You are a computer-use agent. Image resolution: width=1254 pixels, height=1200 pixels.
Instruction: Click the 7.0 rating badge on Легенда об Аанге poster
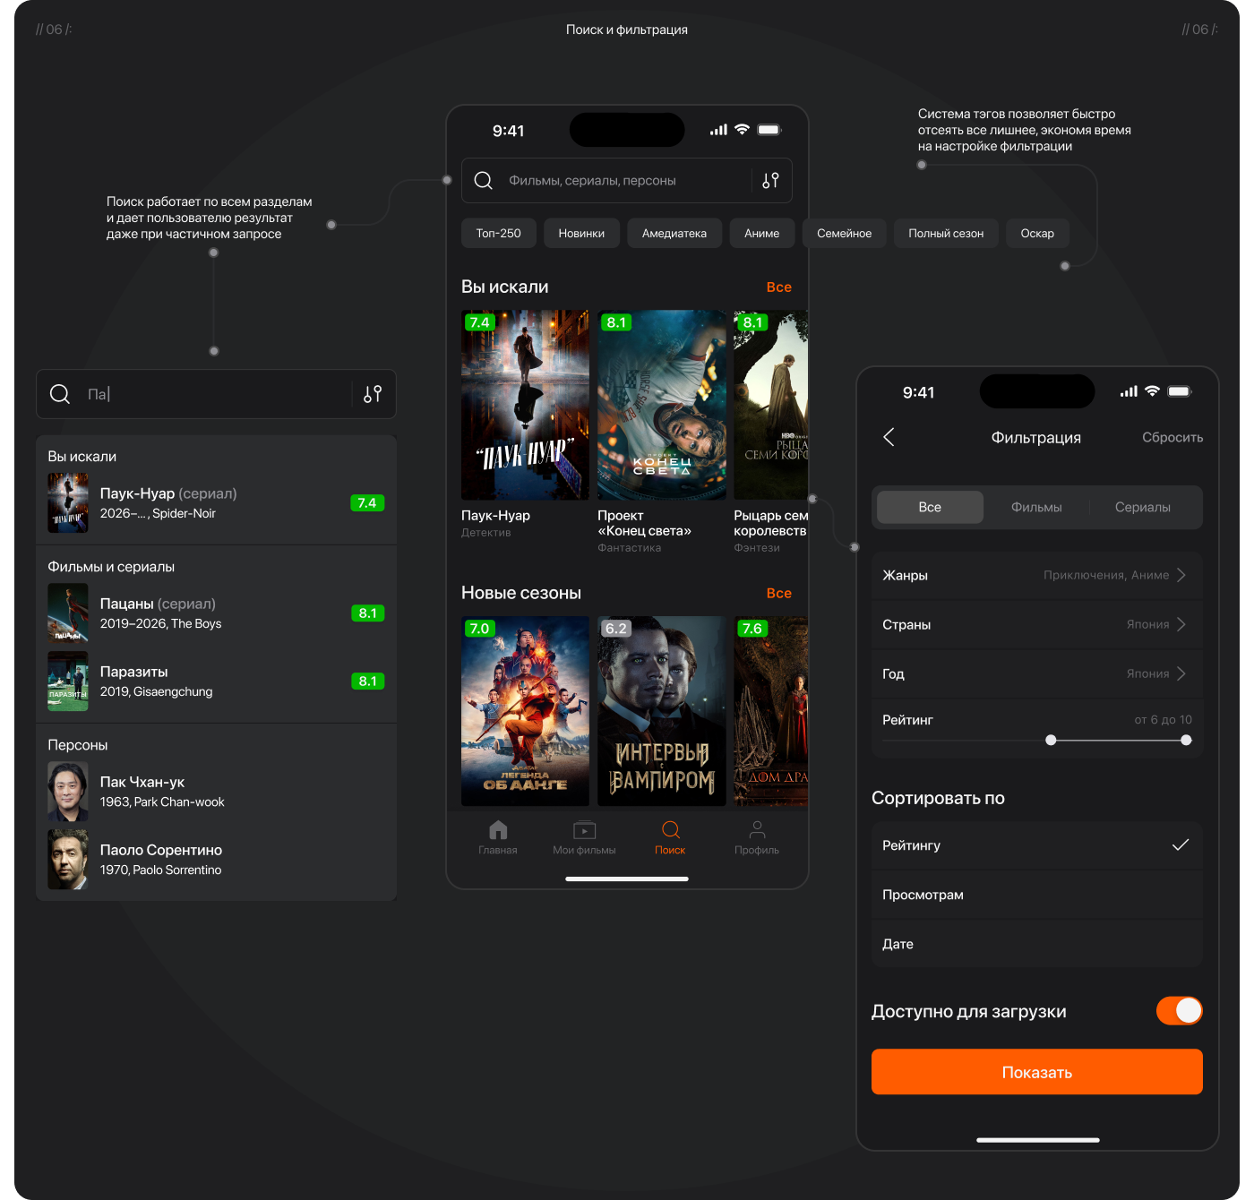[479, 629]
